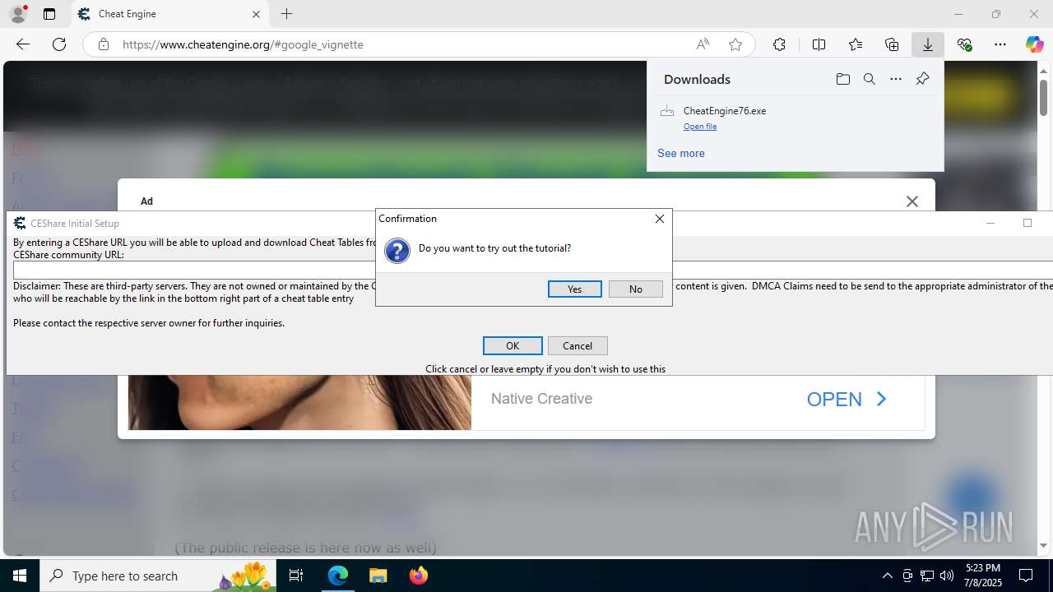The height and width of the screenshot is (592, 1053).
Task: Open Microsoft Edge from the taskbar
Action: coord(338,576)
